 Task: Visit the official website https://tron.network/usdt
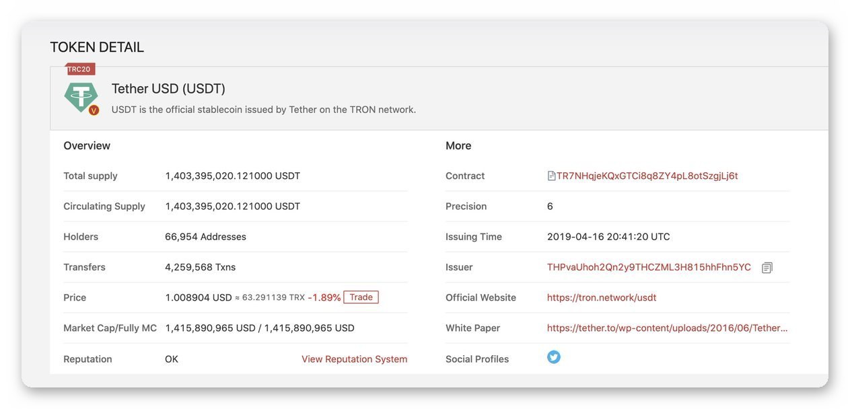tap(602, 297)
